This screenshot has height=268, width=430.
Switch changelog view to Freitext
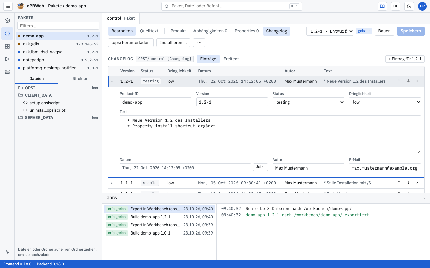231,59
